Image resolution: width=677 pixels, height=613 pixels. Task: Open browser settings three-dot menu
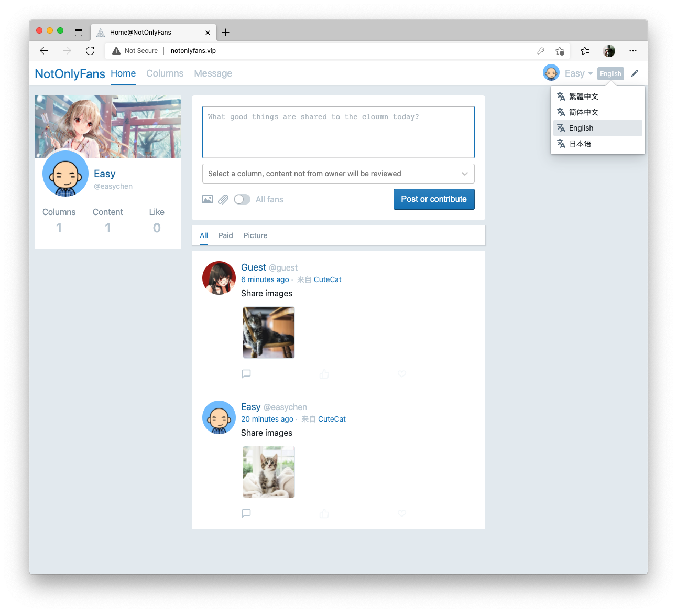(x=633, y=51)
